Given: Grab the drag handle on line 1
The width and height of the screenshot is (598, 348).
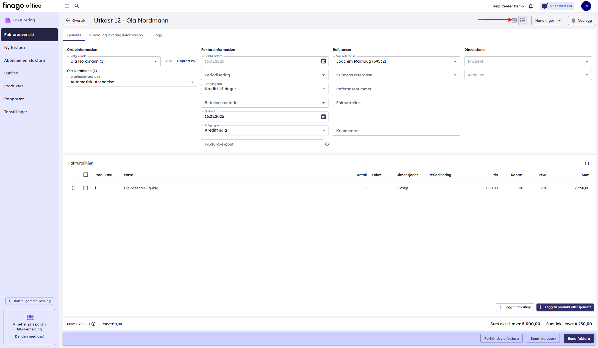Looking at the screenshot, I should point(73,188).
